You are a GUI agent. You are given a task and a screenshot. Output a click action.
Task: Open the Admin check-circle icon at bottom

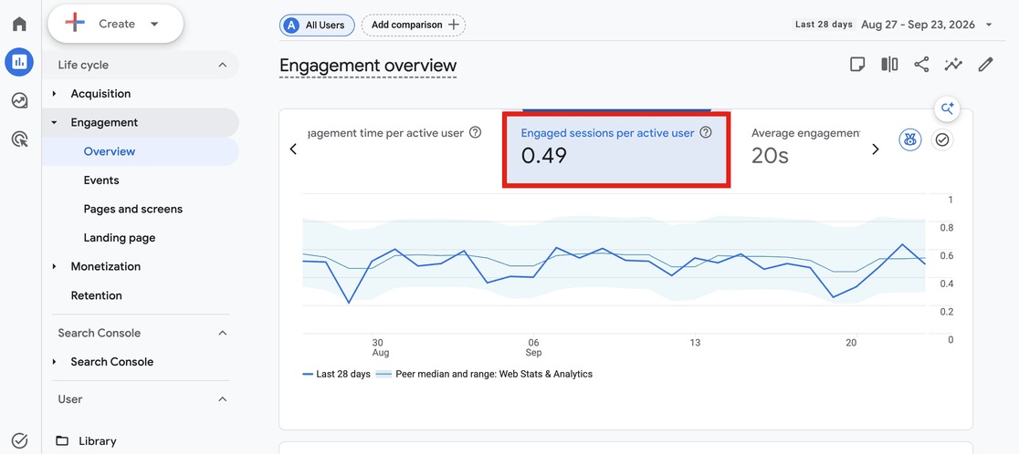click(19, 441)
